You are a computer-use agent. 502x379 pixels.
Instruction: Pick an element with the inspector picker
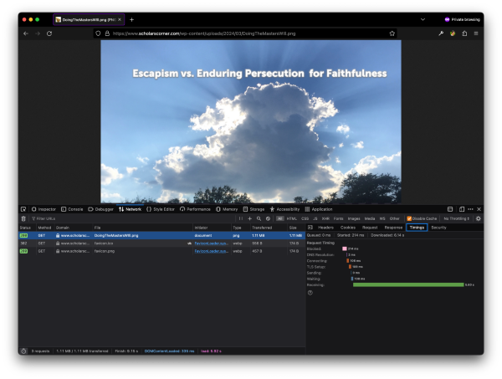tap(23, 209)
